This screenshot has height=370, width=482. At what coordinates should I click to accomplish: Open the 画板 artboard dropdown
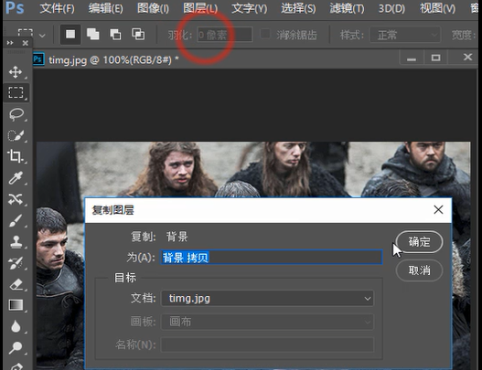point(267,322)
